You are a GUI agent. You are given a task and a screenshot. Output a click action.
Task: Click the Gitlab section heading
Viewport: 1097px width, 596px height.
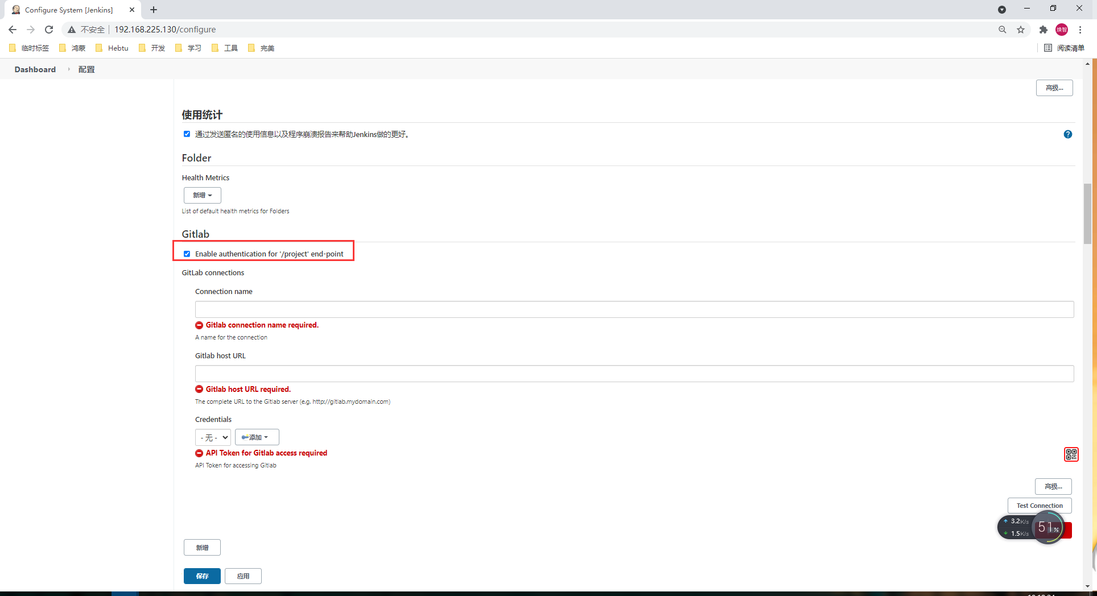(195, 234)
